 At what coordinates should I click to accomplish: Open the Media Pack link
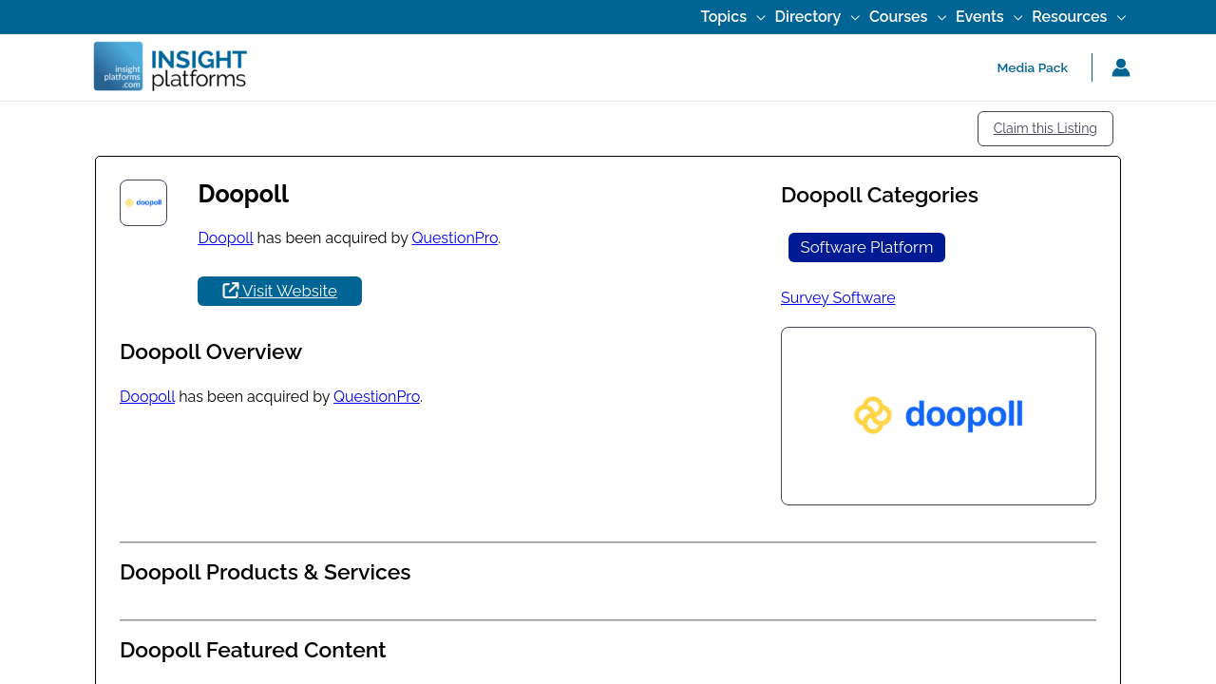pyautogui.click(x=1032, y=67)
